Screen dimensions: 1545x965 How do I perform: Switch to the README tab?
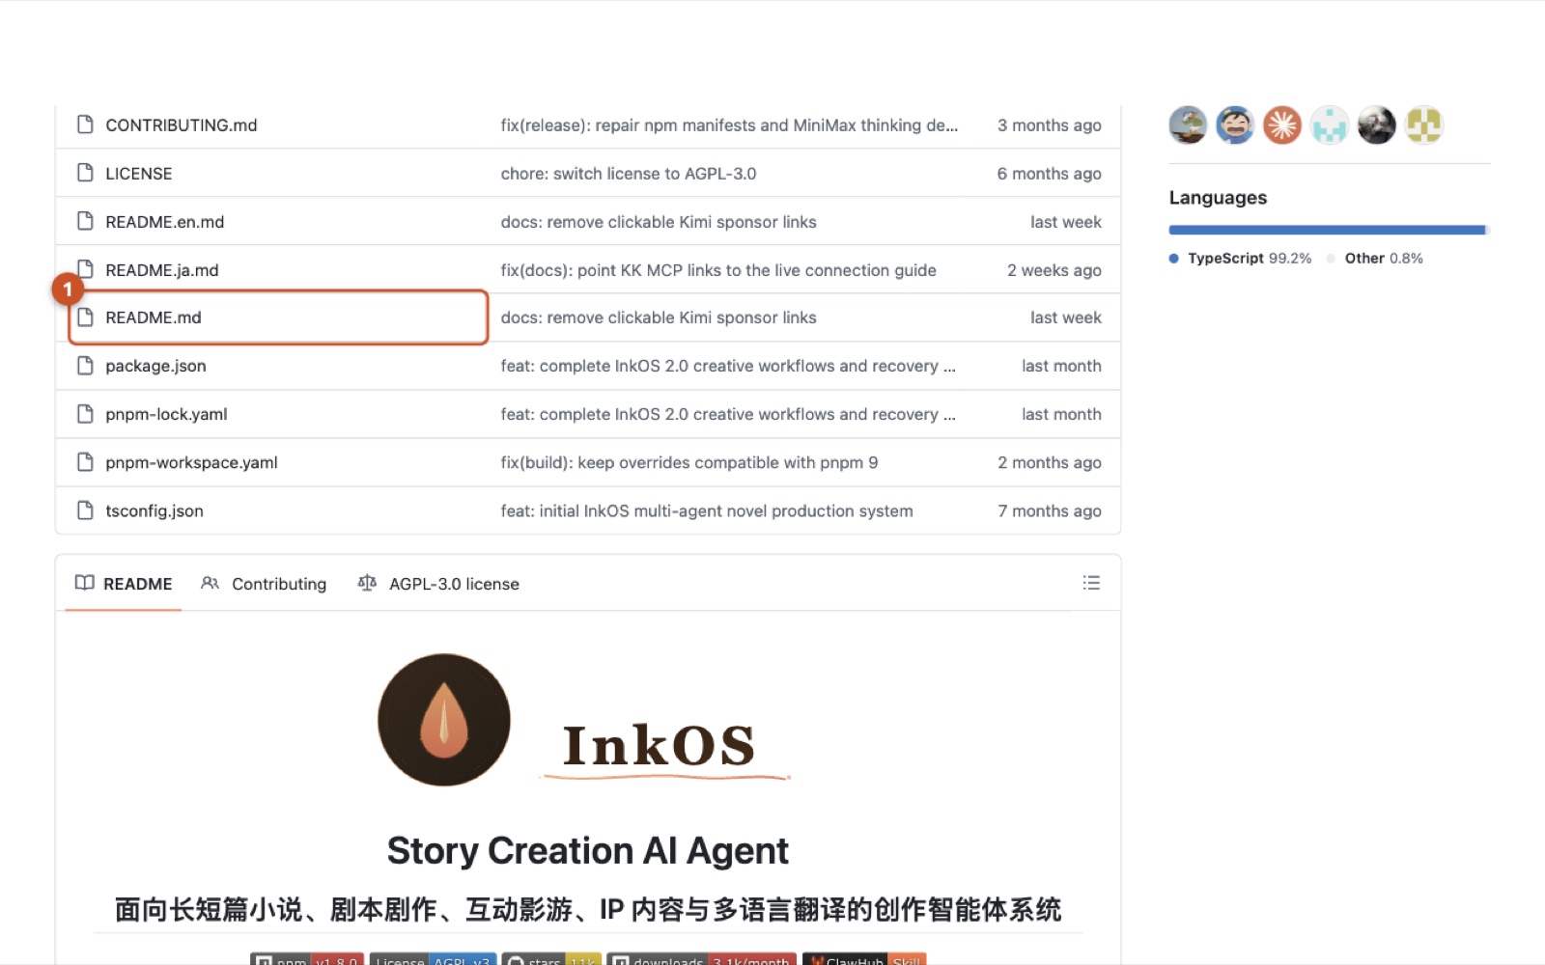124,584
